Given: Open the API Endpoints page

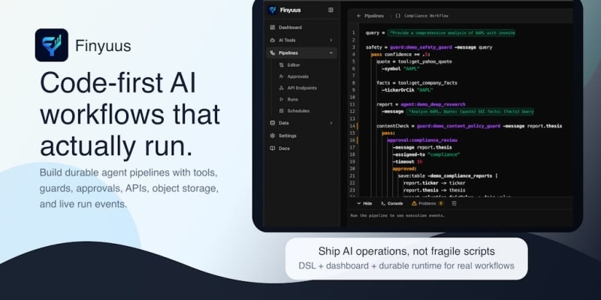Looking at the screenshot, I should pyautogui.click(x=302, y=88).
